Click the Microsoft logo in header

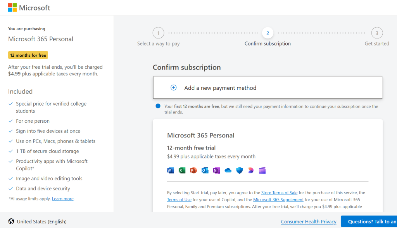[29, 8]
